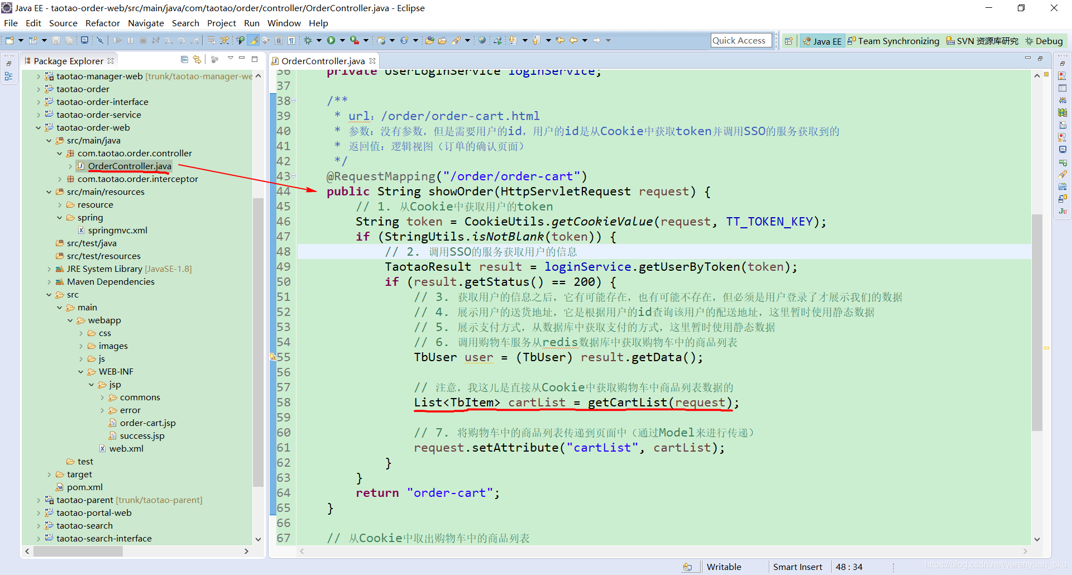This screenshot has height=575, width=1072.
Task: Open the Debug button dropdown arrow
Action: [x=319, y=40]
